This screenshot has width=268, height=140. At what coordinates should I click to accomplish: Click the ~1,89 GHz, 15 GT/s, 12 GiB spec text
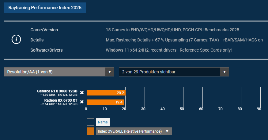[x=59, y=95]
